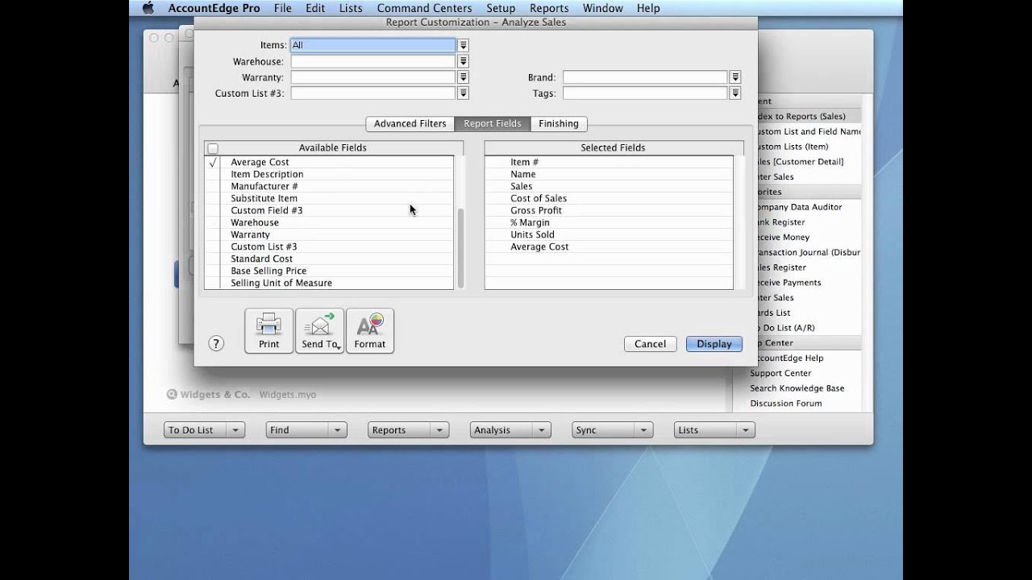The height and width of the screenshot is (580, 1032).
Task: Open the Window menu
Action: click(x=602, y=8)
